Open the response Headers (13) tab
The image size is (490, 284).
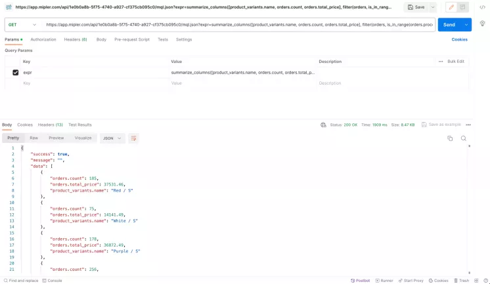(x=51, y=125)
